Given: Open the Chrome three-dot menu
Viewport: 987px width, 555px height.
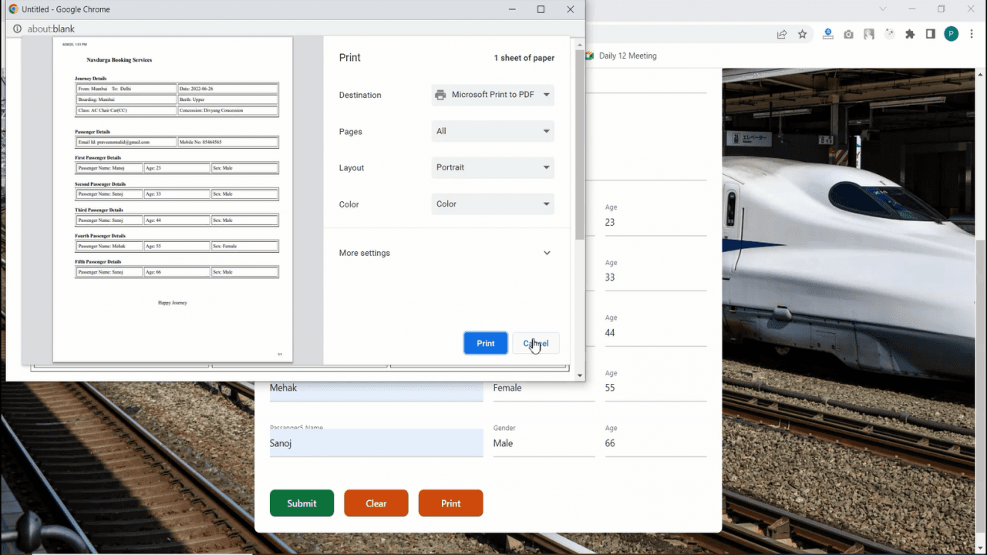Looking at the screenshot, I should click(x=972, y=34).
